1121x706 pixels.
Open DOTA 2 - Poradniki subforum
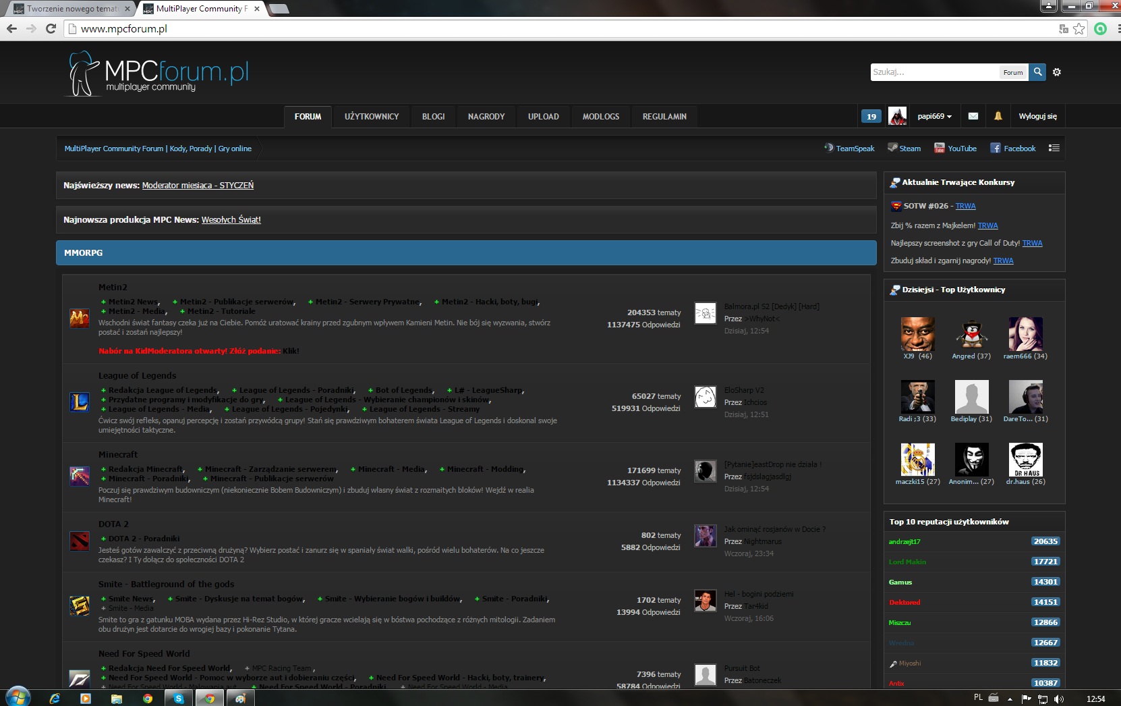(144, 539)
